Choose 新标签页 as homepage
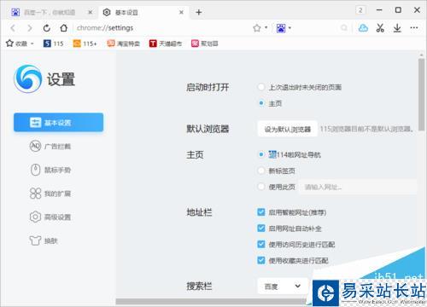 point(260,171)
